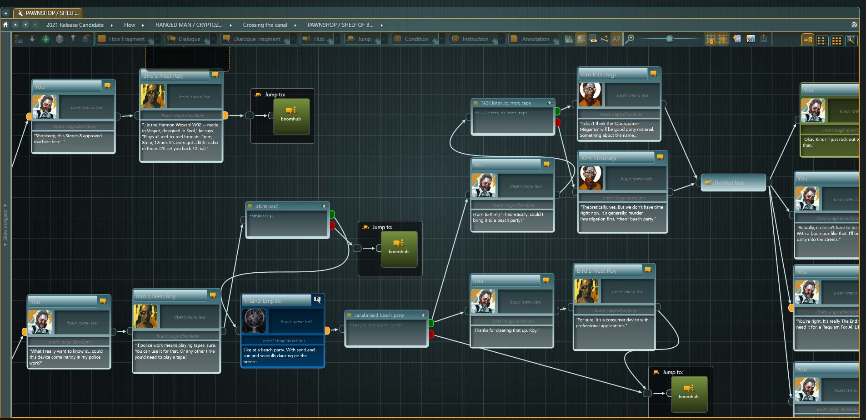Image resolution: width=866 pixels, height=420 pixels.
Task: Select the Untitled hub node
Action: [x=733, y=182]
